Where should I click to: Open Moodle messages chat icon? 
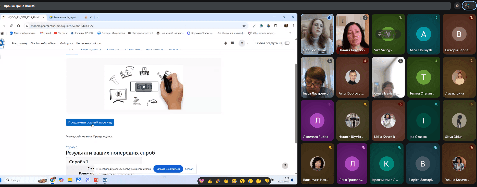point(232,43)
